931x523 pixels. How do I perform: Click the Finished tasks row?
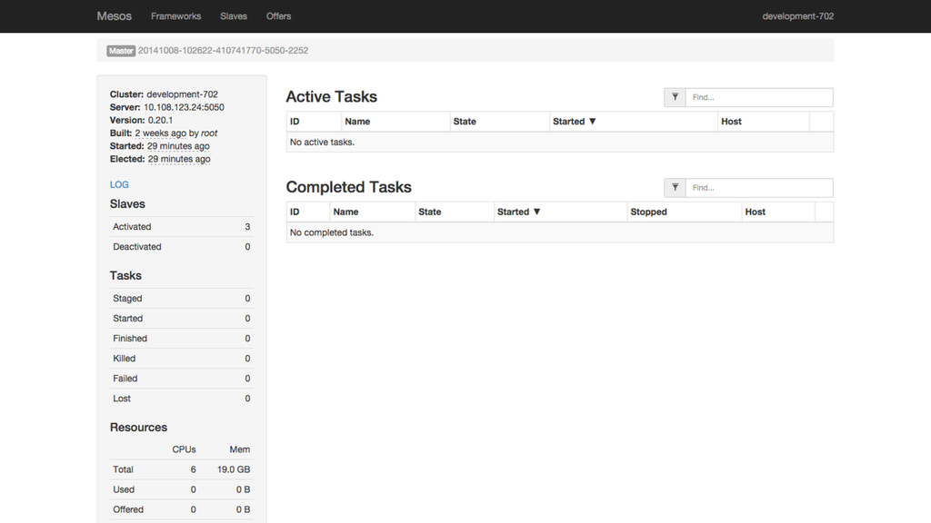(181, 339)
